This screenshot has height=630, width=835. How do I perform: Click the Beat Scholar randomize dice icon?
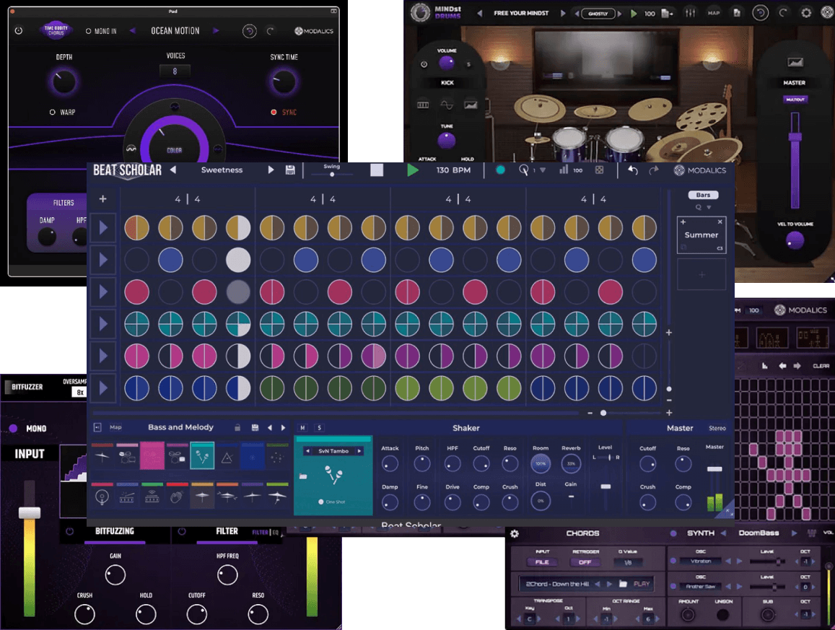click(599, 170)
